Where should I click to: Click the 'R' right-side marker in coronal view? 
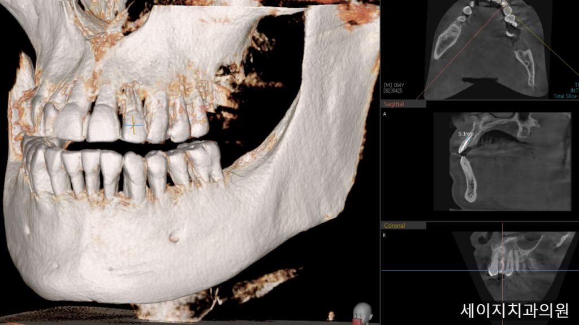(384, 235)
